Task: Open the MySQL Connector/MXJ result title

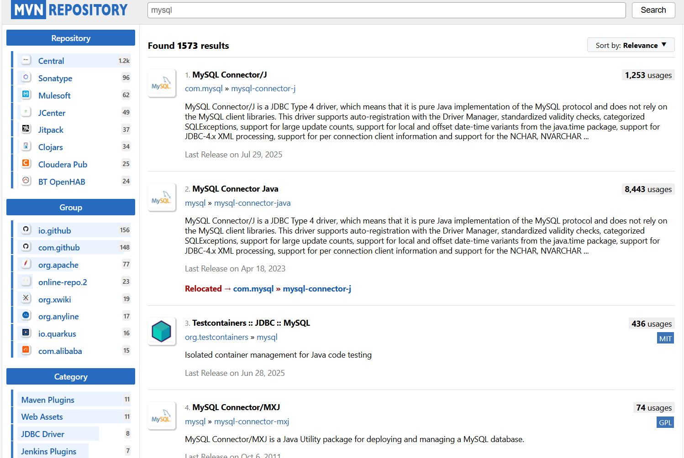Action: pos(236,407)
